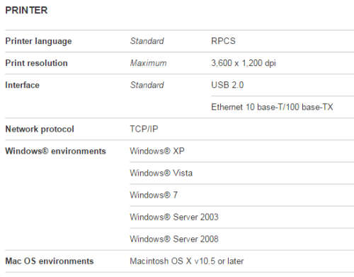
Task: Click the USB 2.0 interface entry
Action: click(227, 85)
